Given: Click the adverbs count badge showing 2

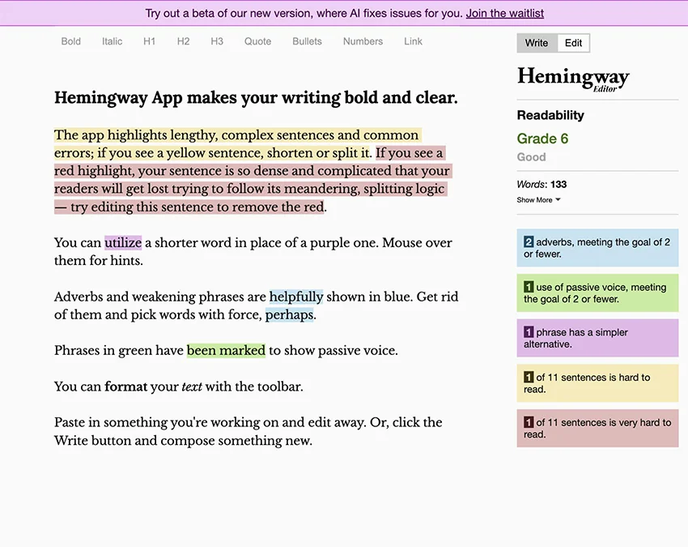Looking at the screenshot, I should click(x=529, y=242).
